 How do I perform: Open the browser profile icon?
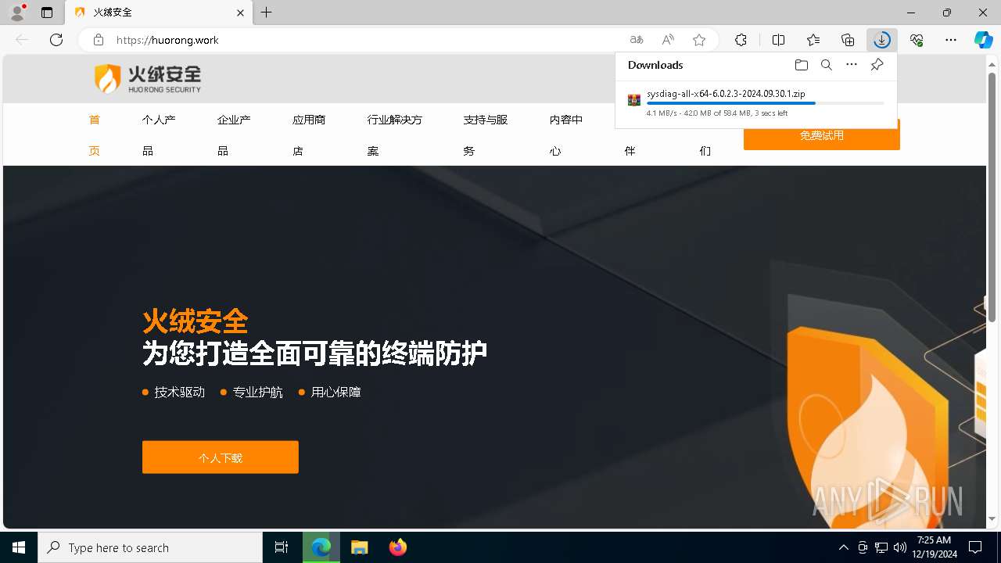[17, 13]
